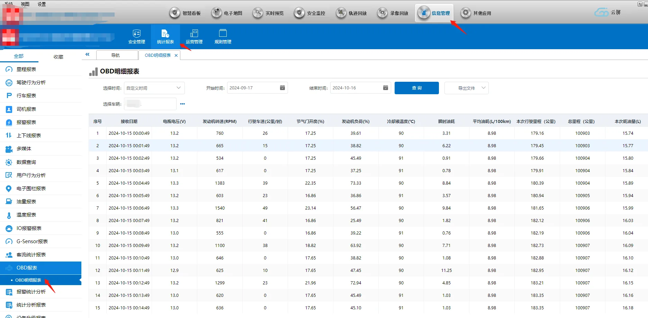Viewport: 648px width, 318px height.
Task: Open 司机报表 in the sidebar
Action: tap(41, 109)
